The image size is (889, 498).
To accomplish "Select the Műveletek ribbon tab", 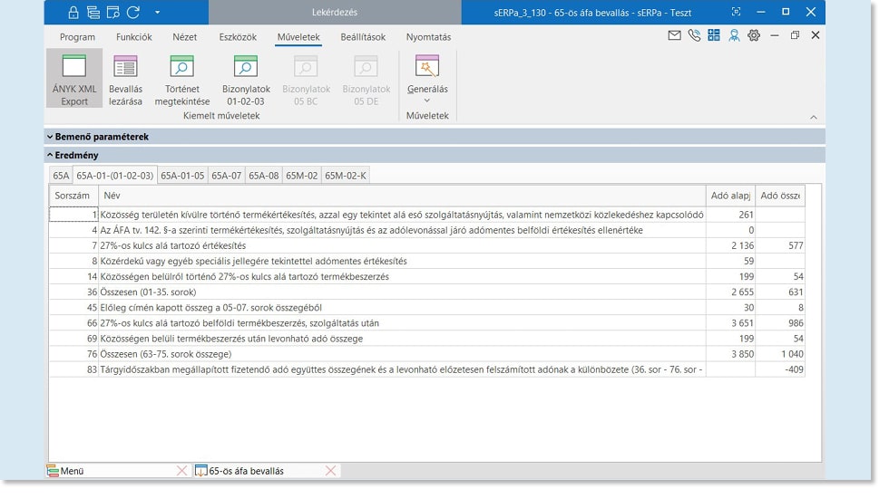I will coord(298,37).
